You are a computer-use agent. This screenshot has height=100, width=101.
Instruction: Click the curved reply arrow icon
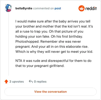point(31,82)
